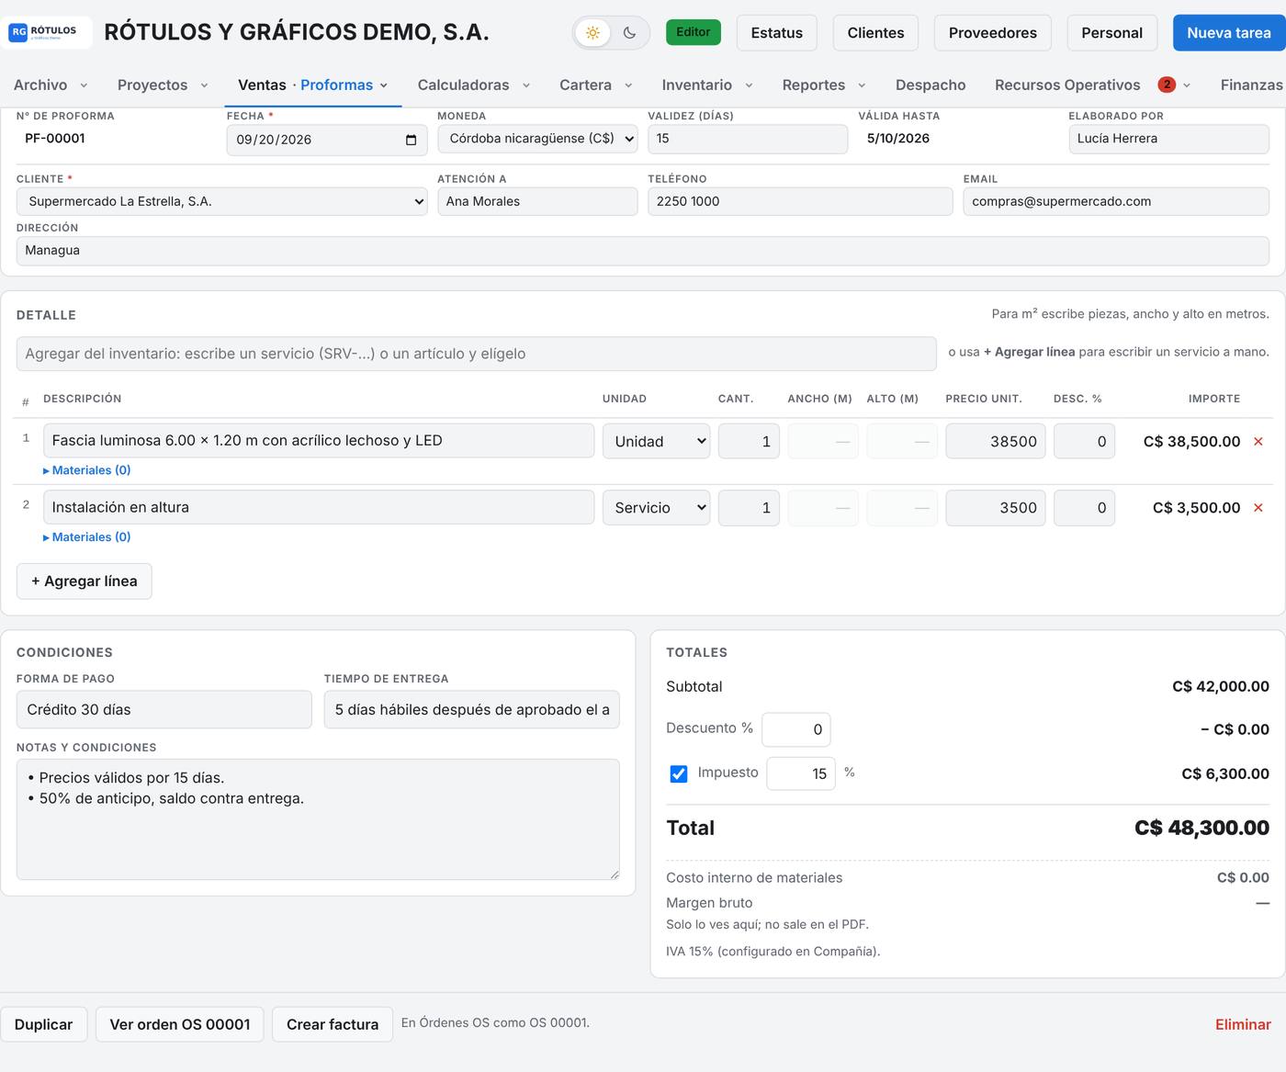Expand Materiales under Instalación en altura
Screen dimensions: 1286x1072
(87, 537)
